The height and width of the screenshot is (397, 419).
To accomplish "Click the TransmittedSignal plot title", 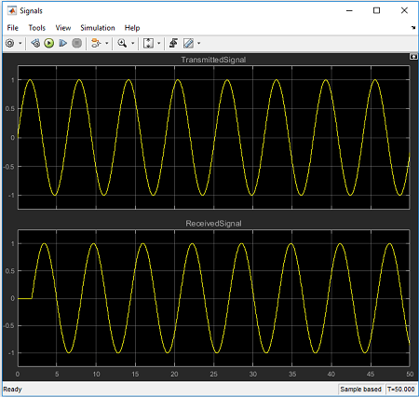I will tap(213, 60).
